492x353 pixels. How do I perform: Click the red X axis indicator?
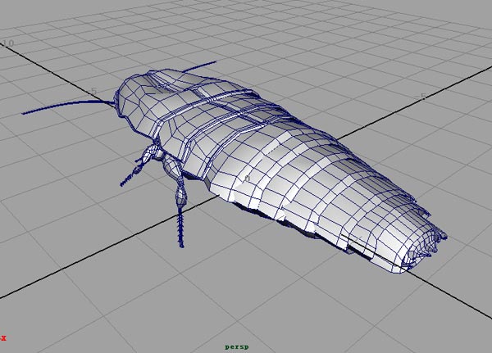(3, 337)
